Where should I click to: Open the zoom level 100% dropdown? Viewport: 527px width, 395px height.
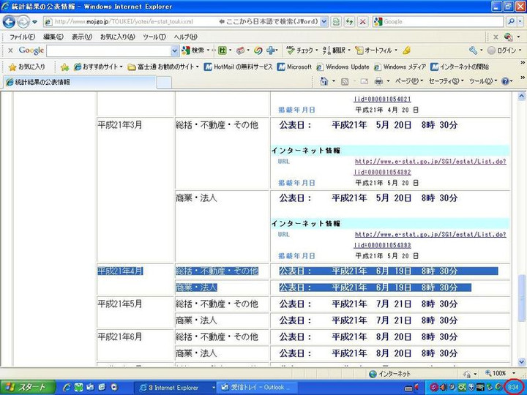(x=501, y=374)
